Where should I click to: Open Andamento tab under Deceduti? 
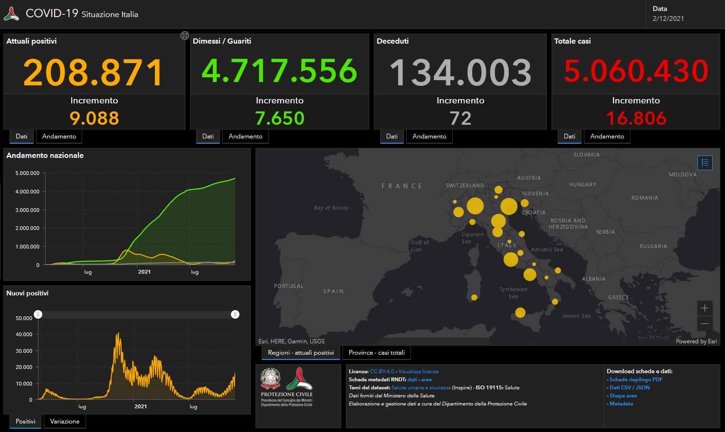click(429, 137)
